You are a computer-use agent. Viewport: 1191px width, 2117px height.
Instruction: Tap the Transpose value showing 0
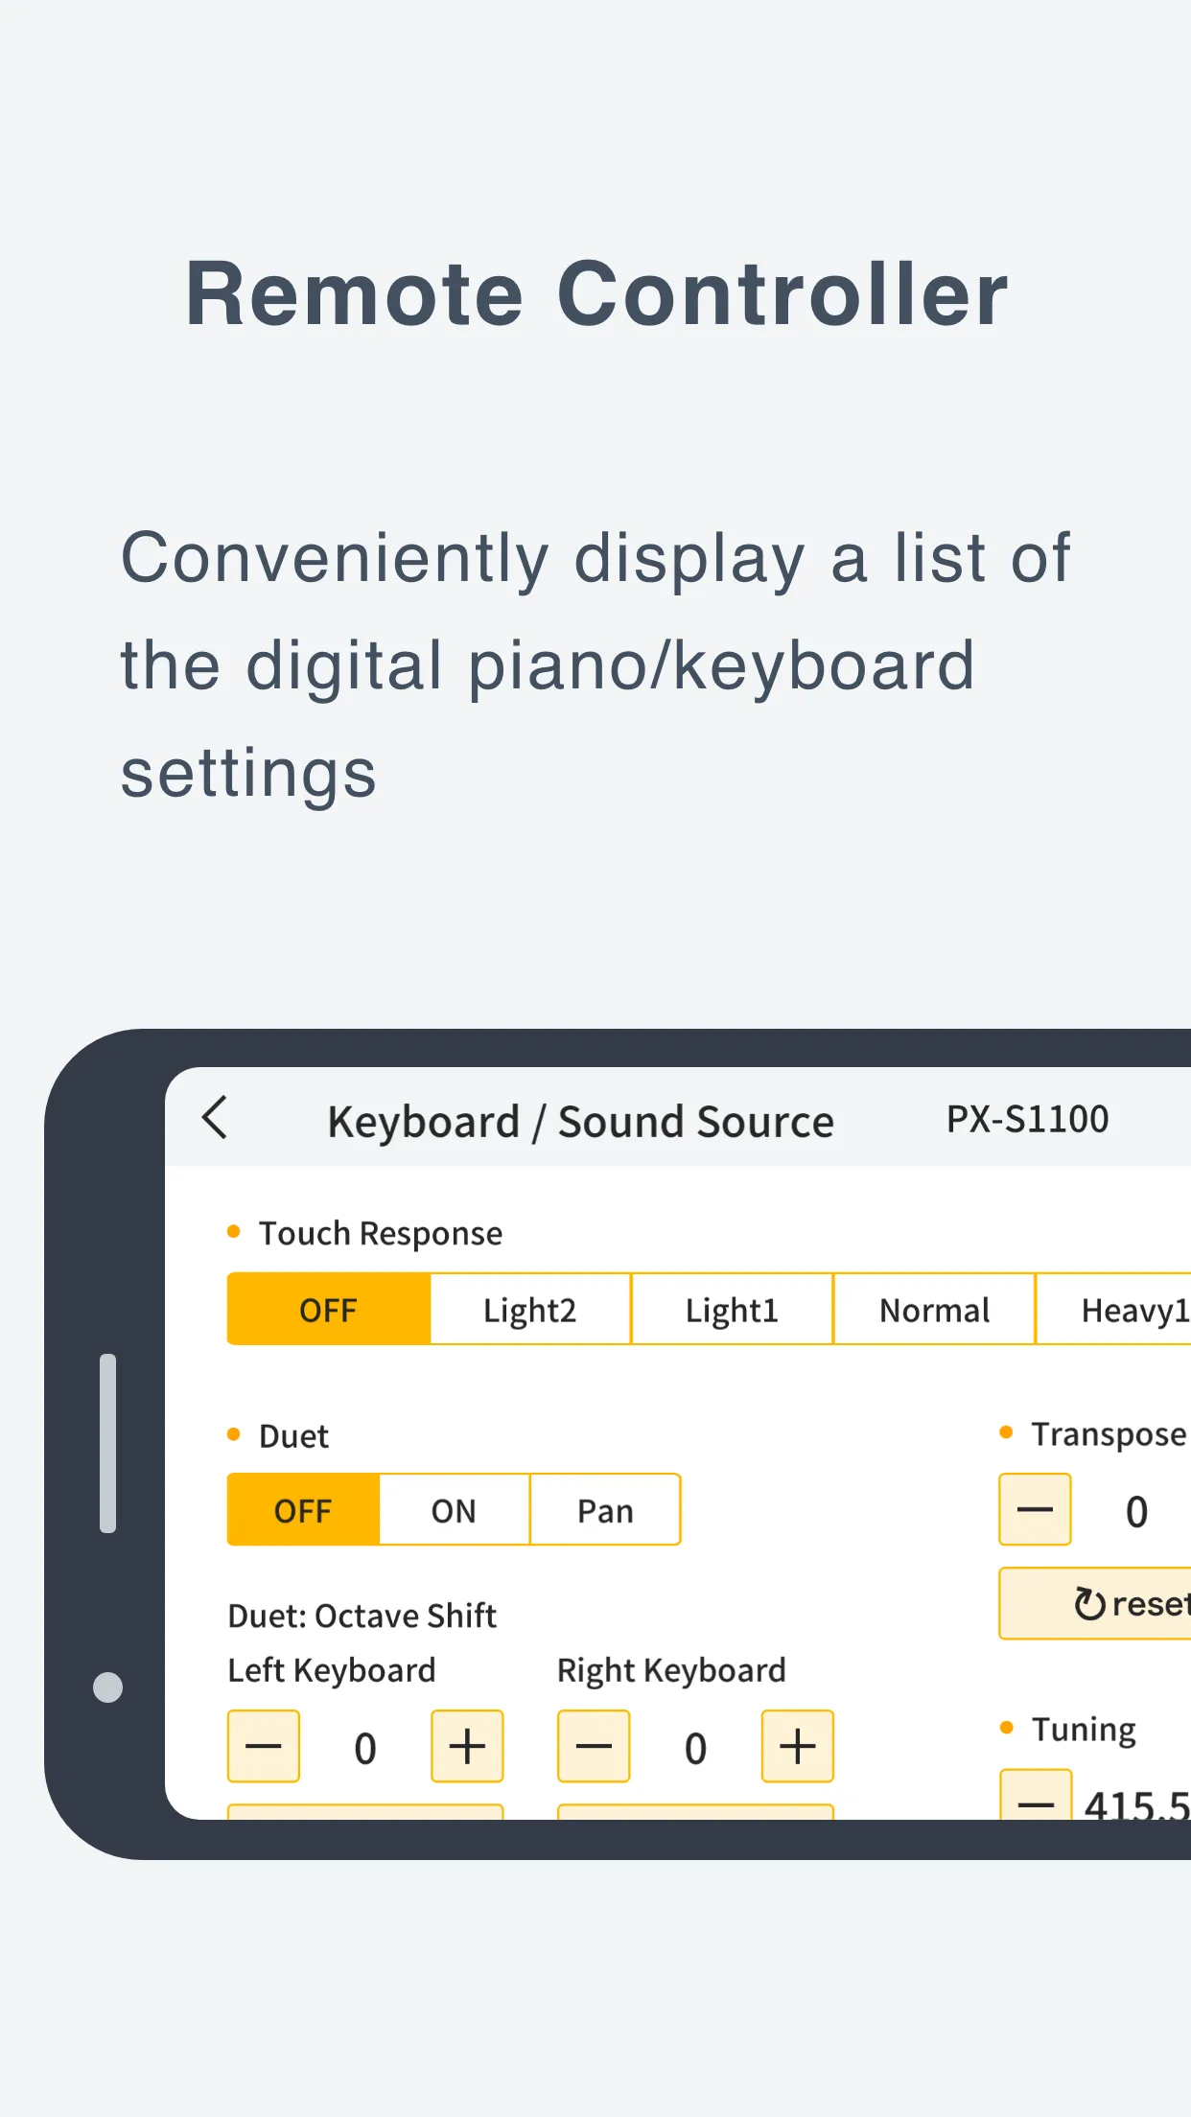pyautogui.click(x=1135, y=1510)
